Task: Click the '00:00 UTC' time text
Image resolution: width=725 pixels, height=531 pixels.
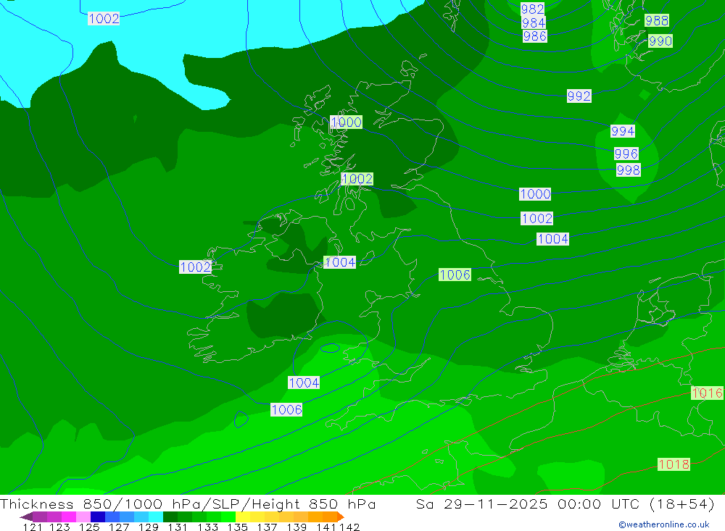Action: (x=598, y=504)
